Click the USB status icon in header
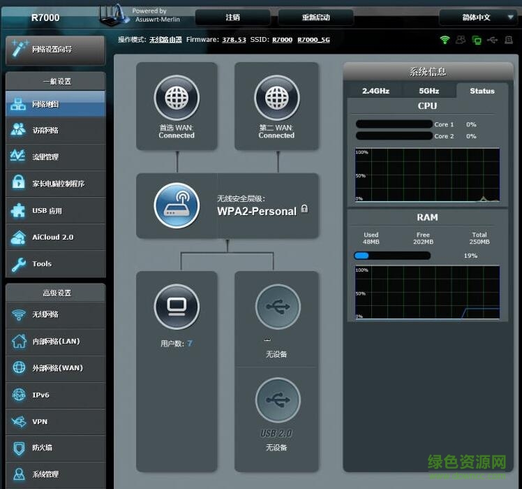The height and width of the screenshot is (489, 522). click(493, 40)
